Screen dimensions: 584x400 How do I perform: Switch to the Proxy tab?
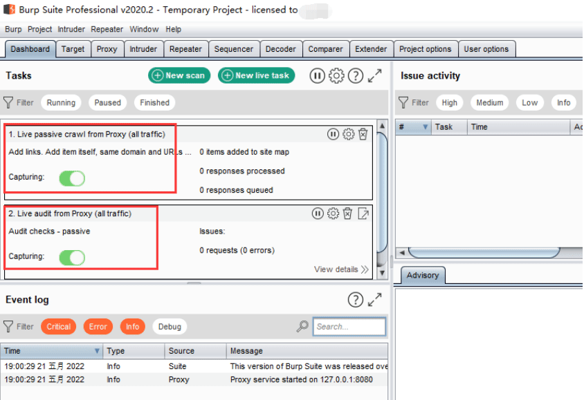tap(107, 49)
